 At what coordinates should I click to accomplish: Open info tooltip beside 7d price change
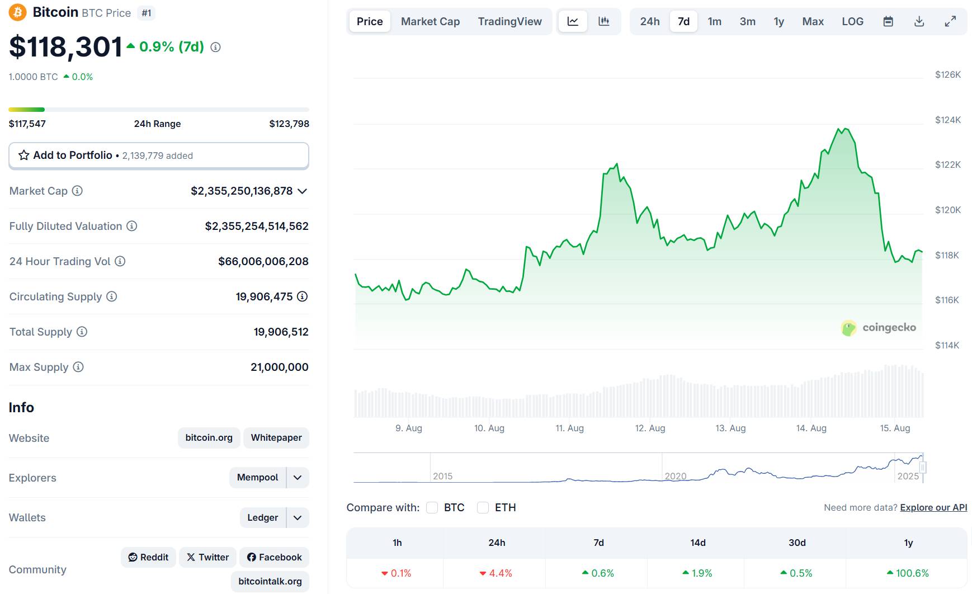coord(215,48)
